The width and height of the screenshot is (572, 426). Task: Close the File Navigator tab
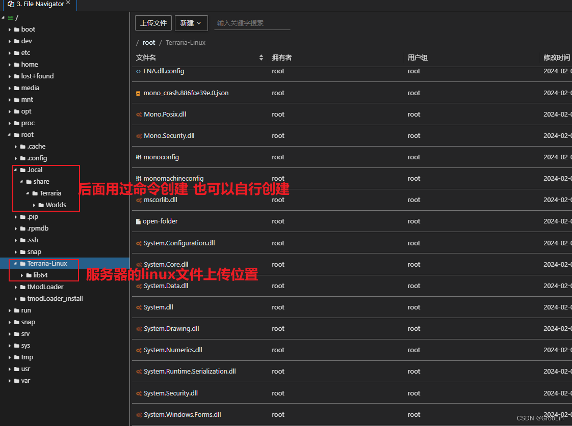pyautogui.click(x=68, y=3)
